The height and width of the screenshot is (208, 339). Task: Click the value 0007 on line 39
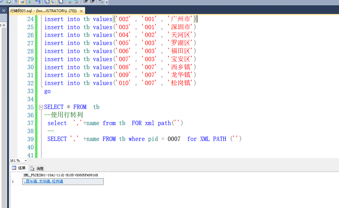pyautogui.click(x=174, y=139)
